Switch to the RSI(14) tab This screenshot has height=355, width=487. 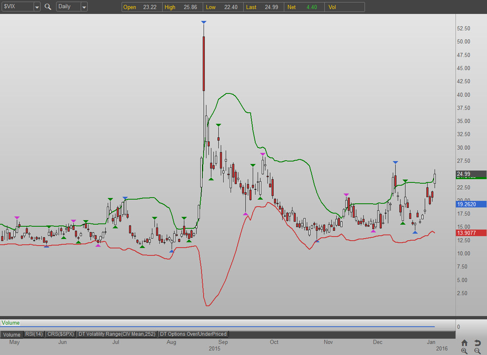[x=34, y=334]
